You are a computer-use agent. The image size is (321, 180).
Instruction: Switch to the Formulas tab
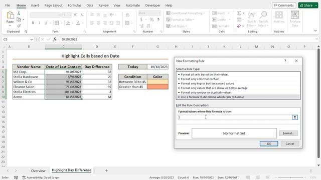coord(75,5)
